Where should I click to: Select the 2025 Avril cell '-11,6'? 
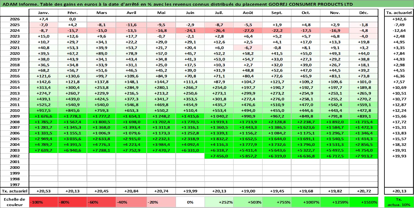(131, 25)
